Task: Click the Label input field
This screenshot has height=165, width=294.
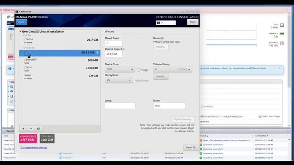Action: click(x=120, y=106)
